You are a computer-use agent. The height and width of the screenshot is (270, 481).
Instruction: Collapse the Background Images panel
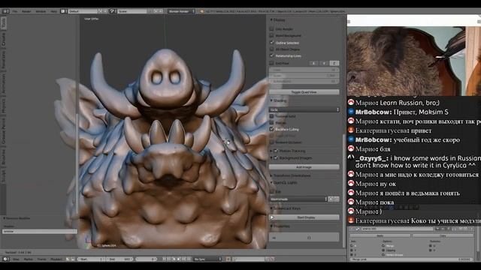click(x=271, y=158)
